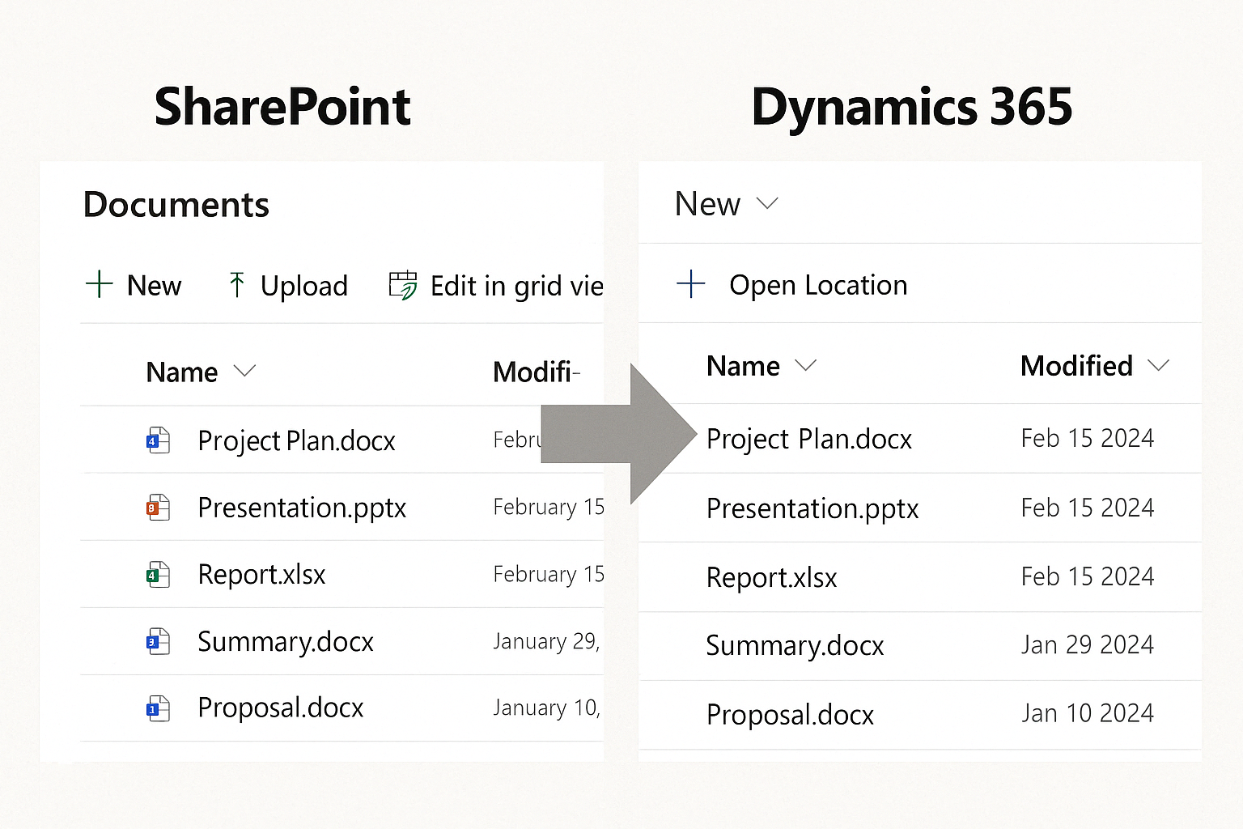Viewport: 1243px width, 829px height.
Task: Click the Documents library title
Action: click(x=176, y=205)
